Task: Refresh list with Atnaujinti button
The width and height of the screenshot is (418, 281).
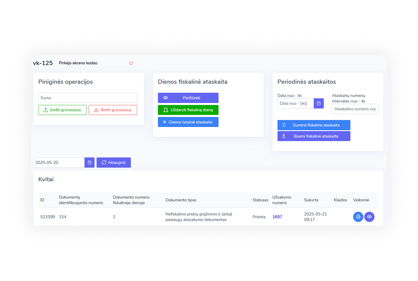Action: point(113,163)
